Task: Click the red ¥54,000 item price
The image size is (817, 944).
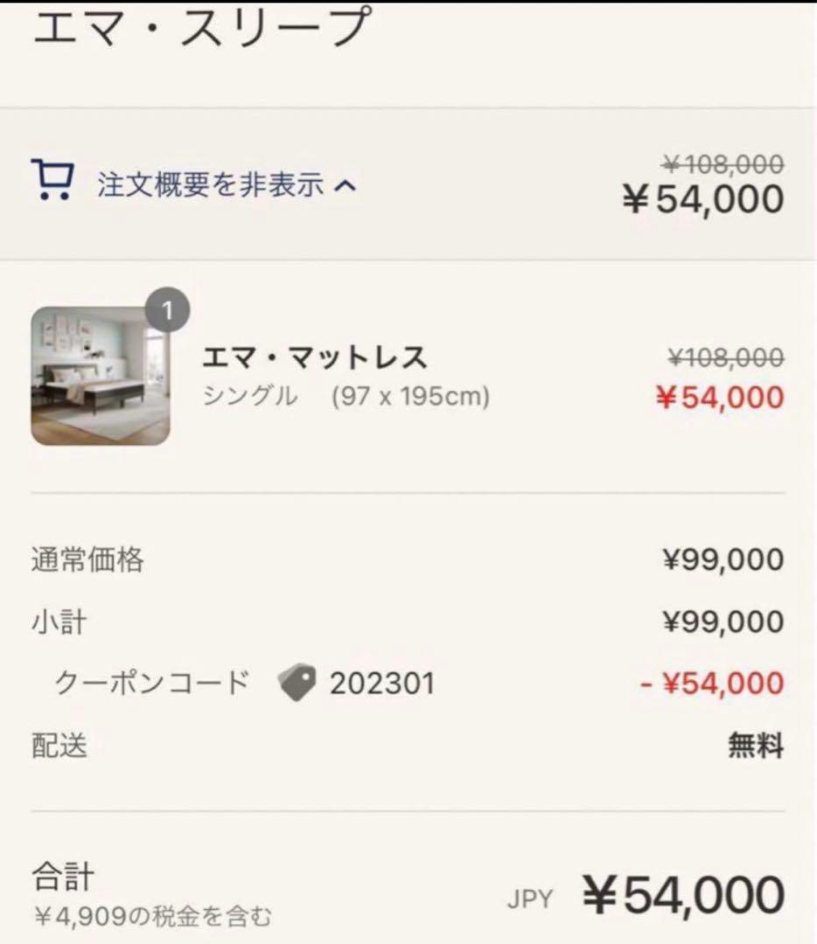Action: [x=719, y=397]
